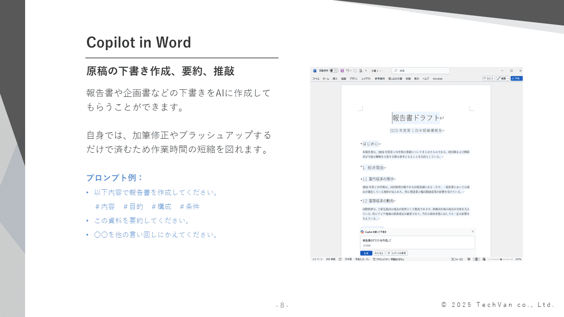564x317 pixels.
Task: Click the proofing book icon in status bar
Action: (340, 259)
